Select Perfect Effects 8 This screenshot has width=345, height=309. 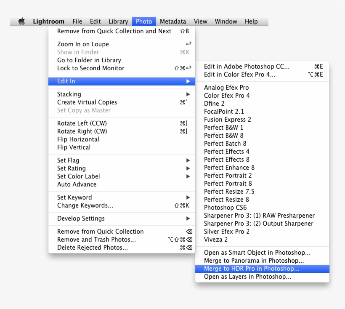click(262, 160)
